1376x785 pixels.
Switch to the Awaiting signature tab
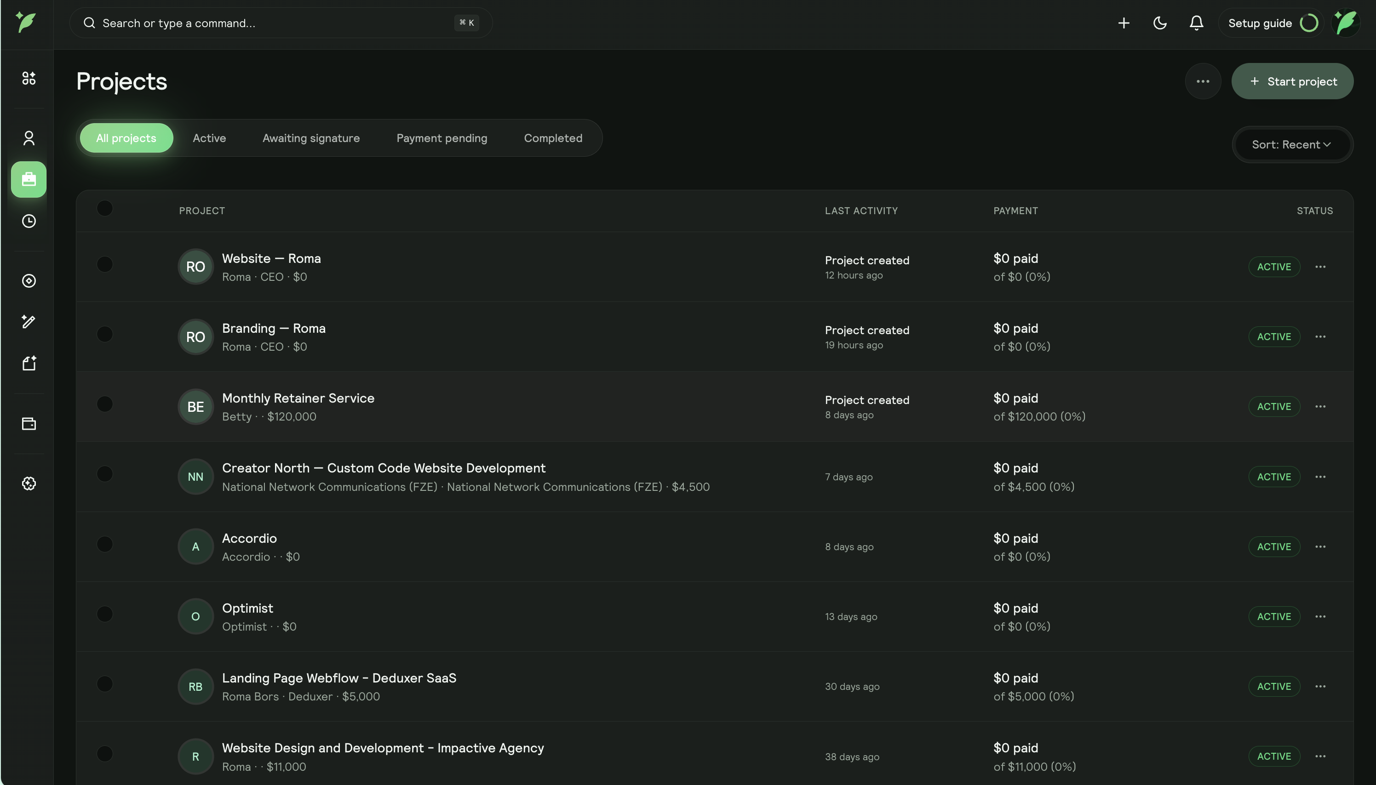click(310, 137)
